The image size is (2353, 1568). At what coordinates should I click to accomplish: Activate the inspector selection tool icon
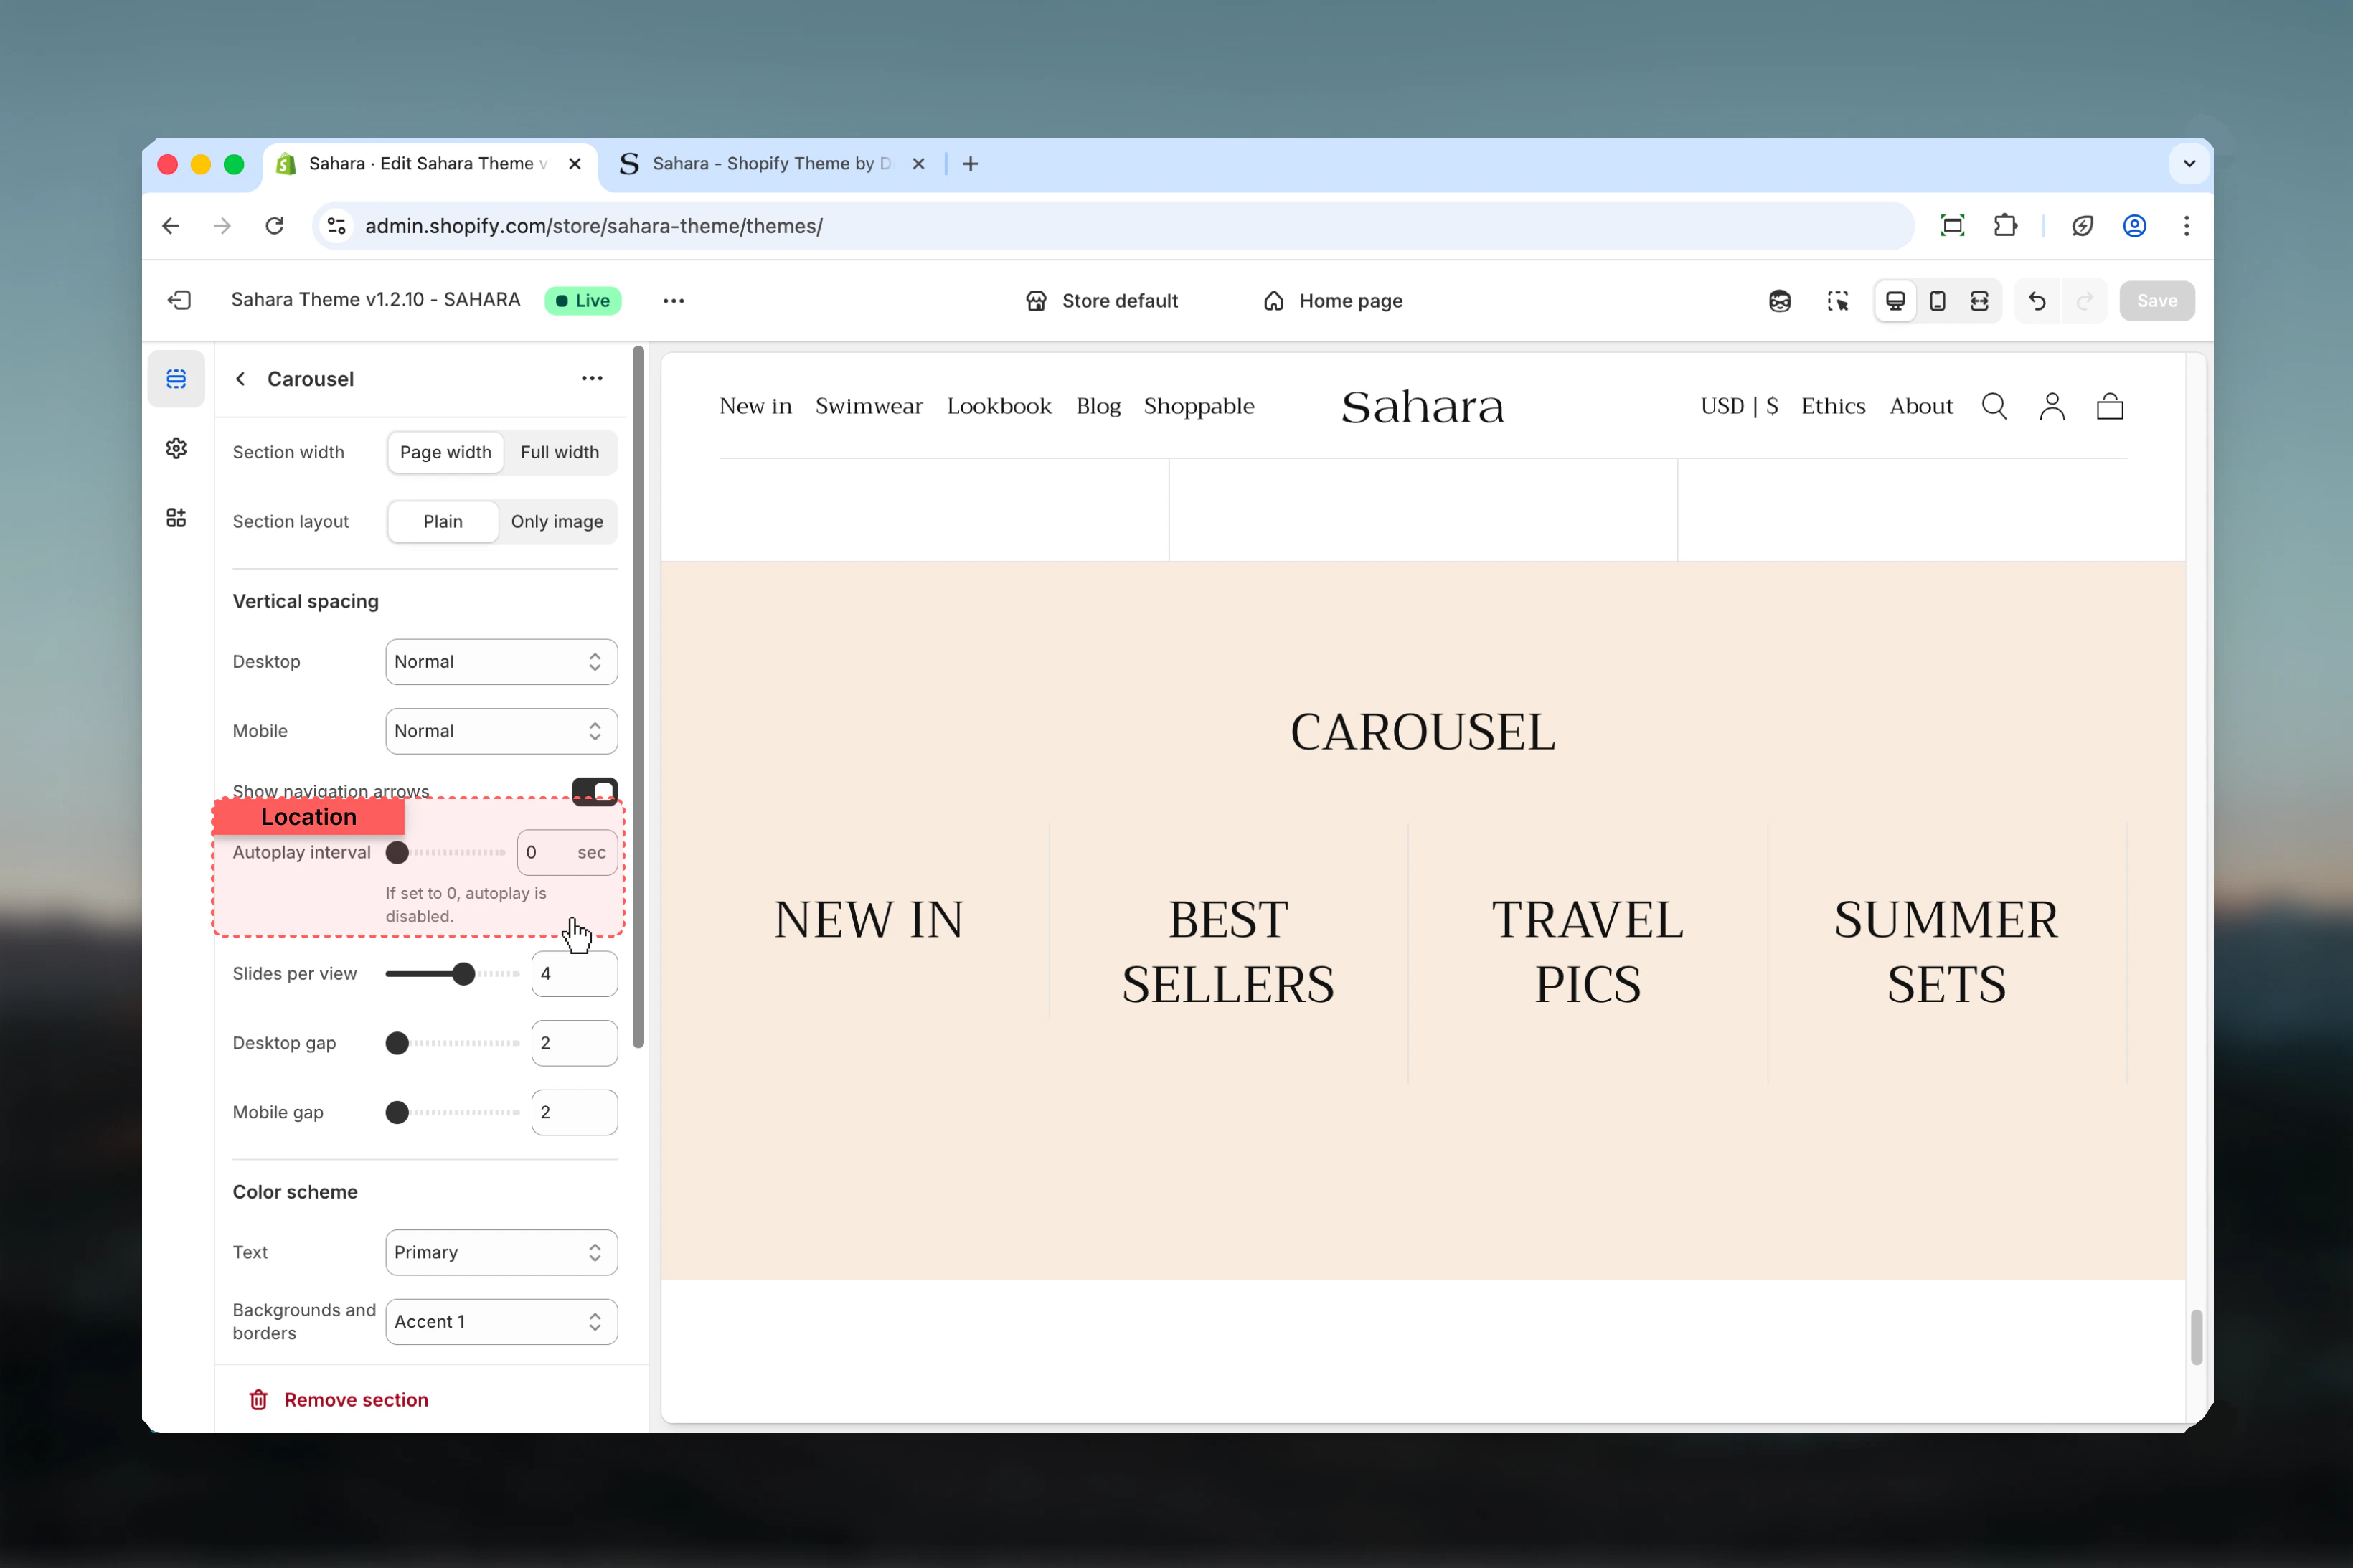pyautogui.click(x=1837, y=301)
